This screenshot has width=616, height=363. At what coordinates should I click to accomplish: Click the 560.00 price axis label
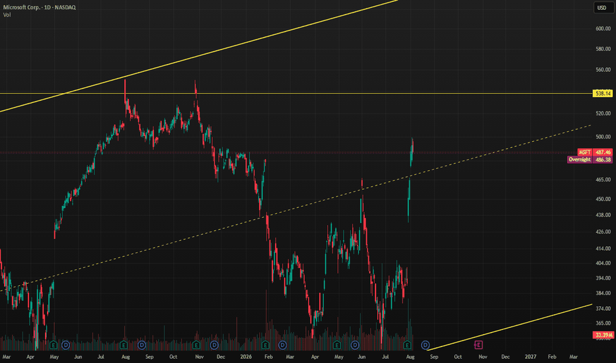[603, 70]
